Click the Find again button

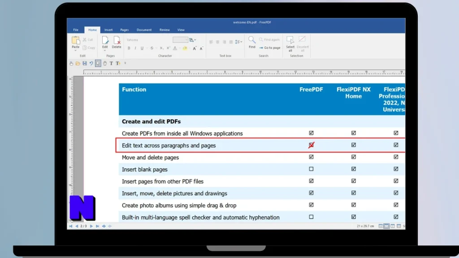269,39
